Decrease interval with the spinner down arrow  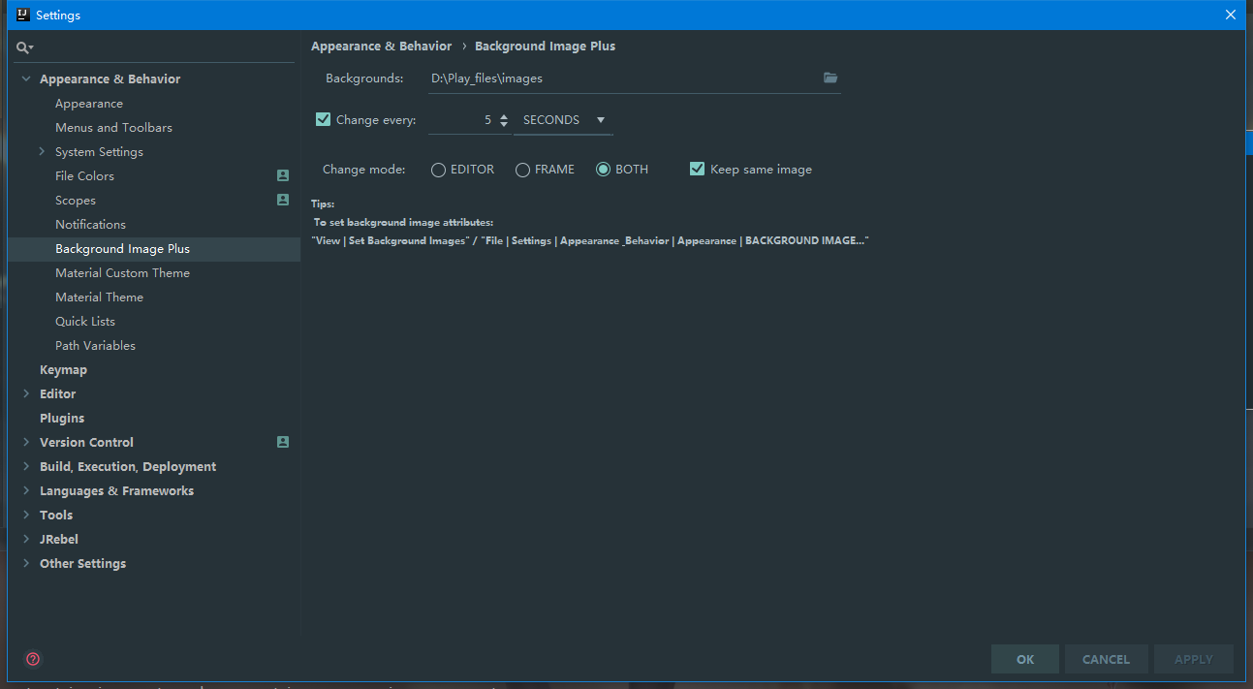pos(503,124)
